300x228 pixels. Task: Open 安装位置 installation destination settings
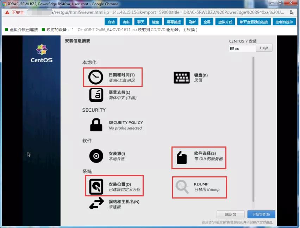(x=113, y=186)
